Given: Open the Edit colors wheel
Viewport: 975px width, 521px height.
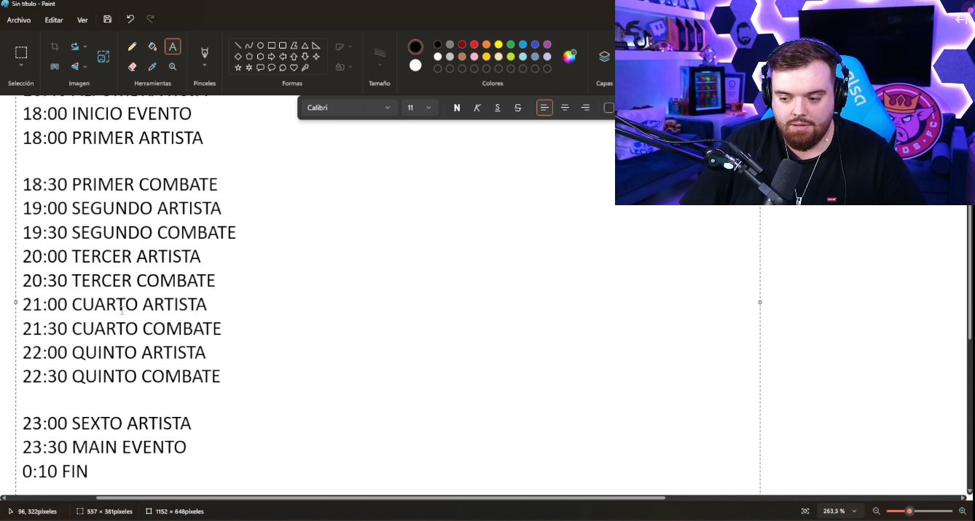Looking at the screenshot, I should tap(569, 57).
